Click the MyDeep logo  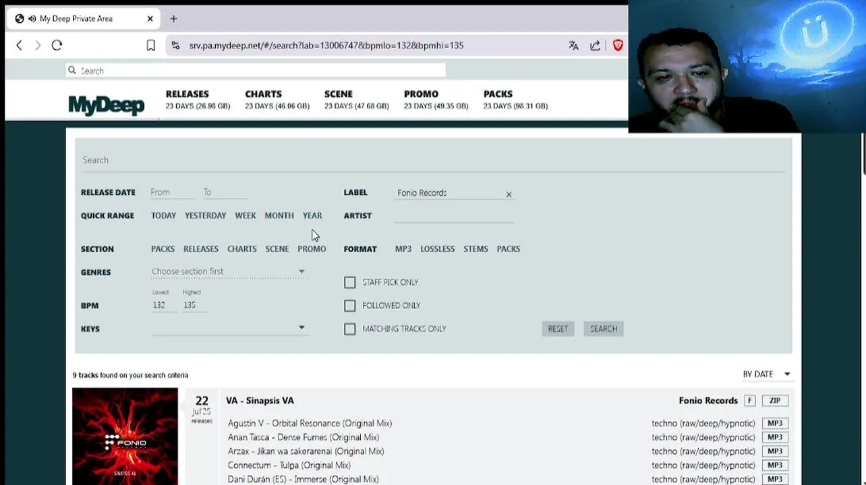(x=106, y=105)
